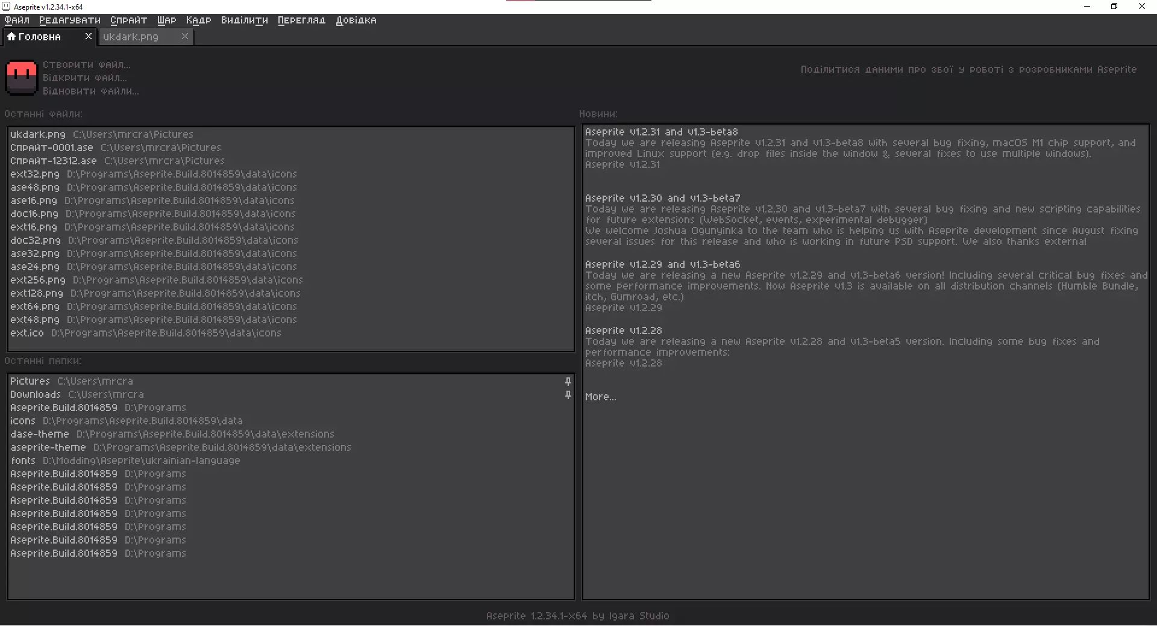1157x626 pixels.
Task: Open the Довідка menu
Action: pyautogui.click(x=356, y=20)
